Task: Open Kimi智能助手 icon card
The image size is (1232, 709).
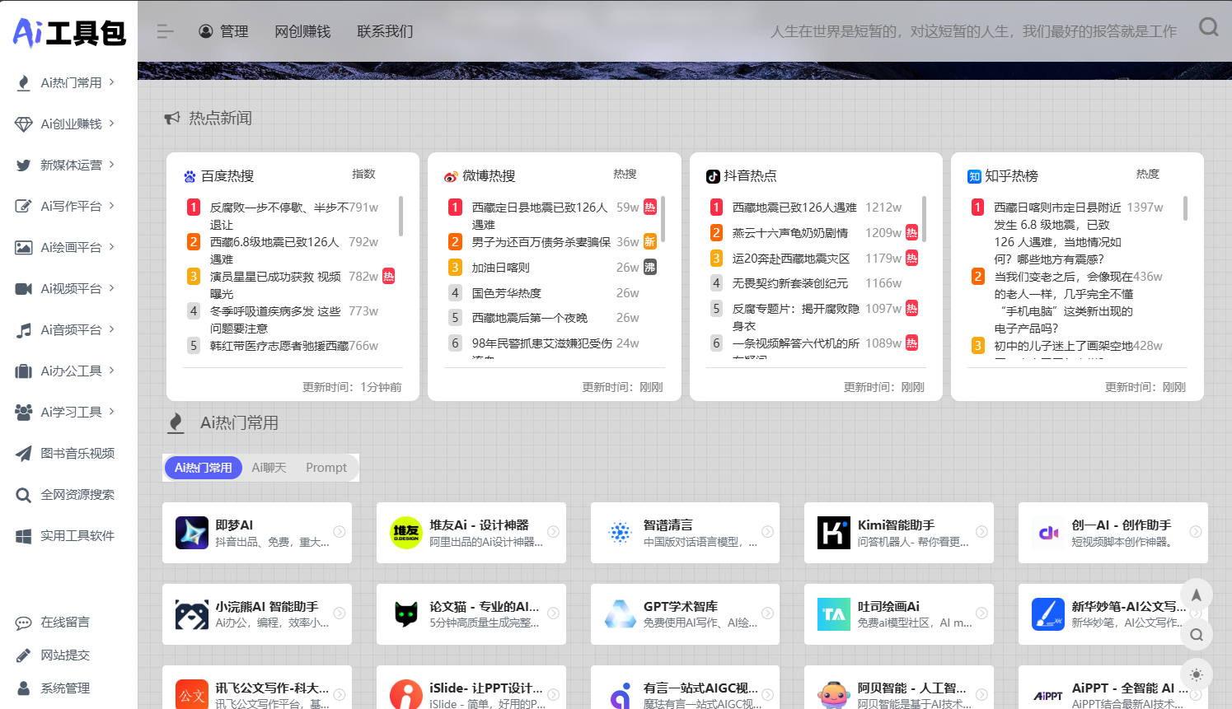Action: [833, 533]
